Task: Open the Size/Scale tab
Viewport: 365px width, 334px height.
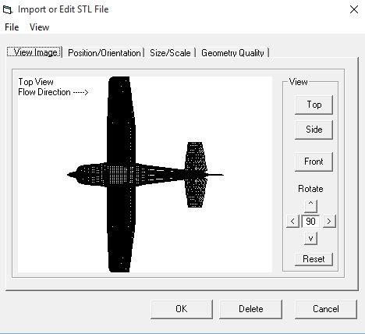Action: click(170, 53)
